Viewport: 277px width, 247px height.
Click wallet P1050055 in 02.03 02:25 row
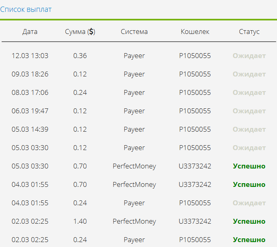tap(195, 240)
